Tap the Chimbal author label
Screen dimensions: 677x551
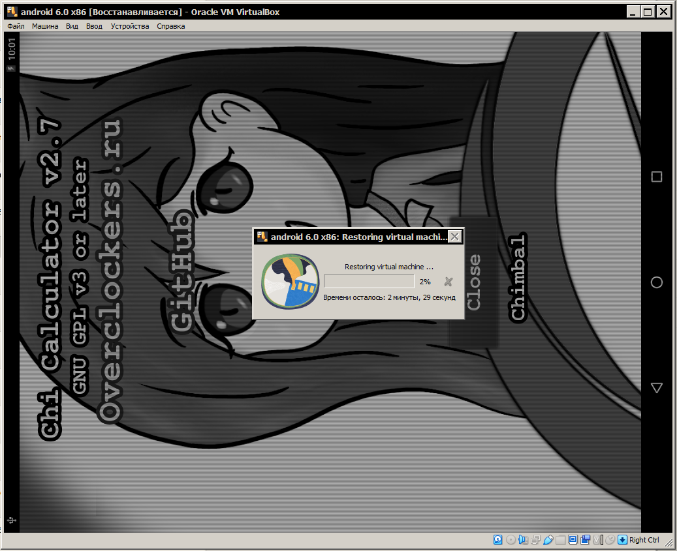[x=517, y=278]
